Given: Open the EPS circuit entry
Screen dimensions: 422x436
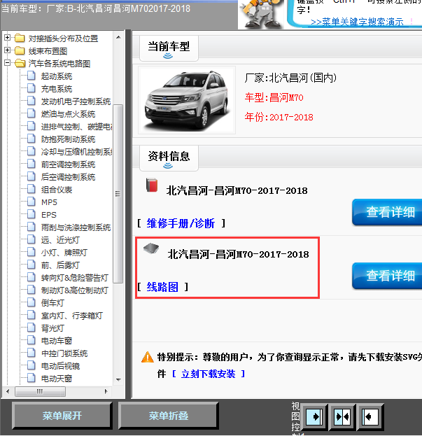Looking at the screenshot, I should coord(49,215).
